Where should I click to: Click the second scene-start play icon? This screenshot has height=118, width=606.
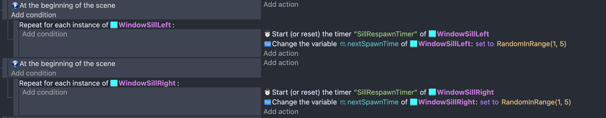tap(15, 64)
